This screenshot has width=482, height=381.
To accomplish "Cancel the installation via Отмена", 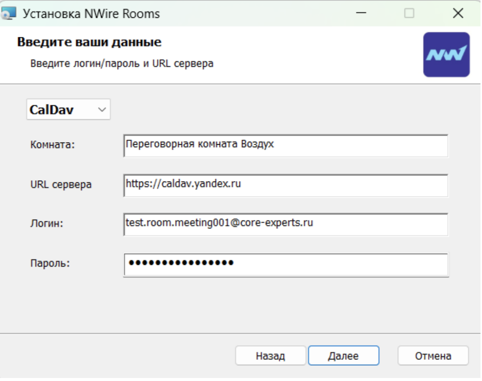I will click(433, 356).
